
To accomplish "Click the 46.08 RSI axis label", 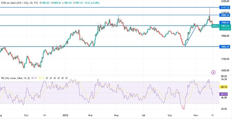I will click(224, 98).
